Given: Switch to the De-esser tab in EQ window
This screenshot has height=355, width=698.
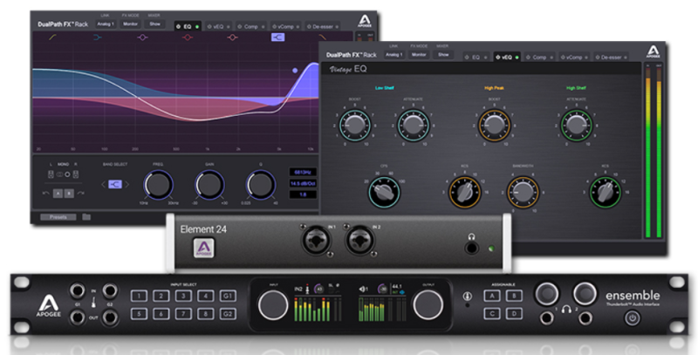Looking at the screenshot, I should (323, 27).
